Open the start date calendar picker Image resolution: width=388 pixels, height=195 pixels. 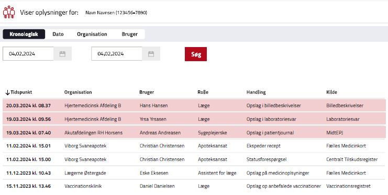[x=62, y=54]
